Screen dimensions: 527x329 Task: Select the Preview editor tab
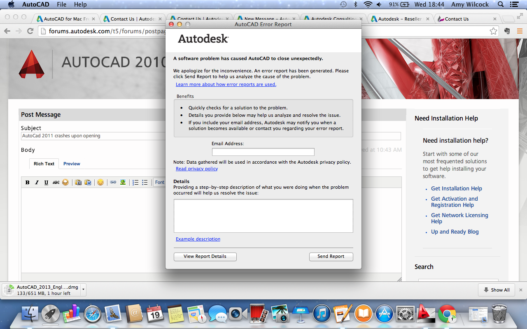(x=72, y=164)
